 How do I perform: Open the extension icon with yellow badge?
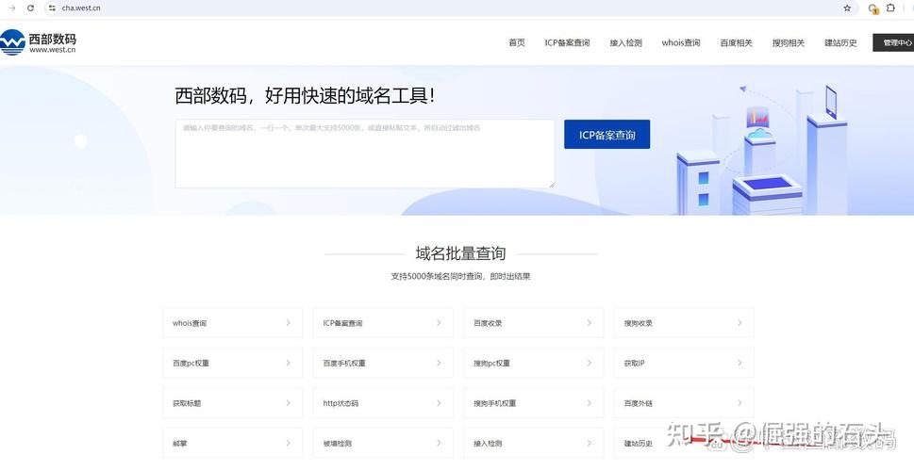[873, 8]
